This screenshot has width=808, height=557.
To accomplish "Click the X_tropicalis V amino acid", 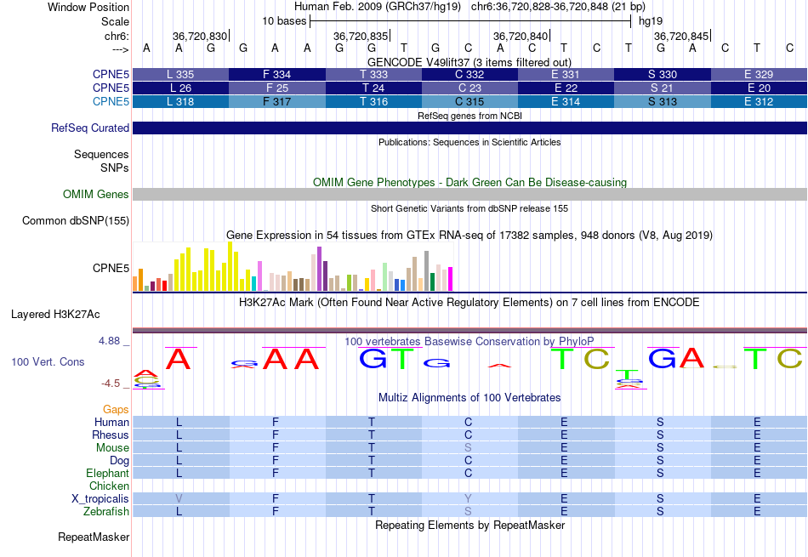I will coord(179,499).
